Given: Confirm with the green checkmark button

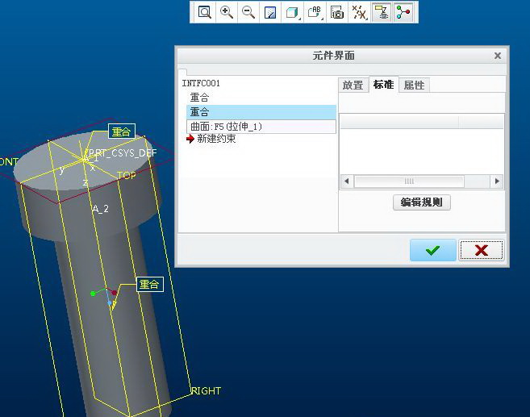Looking at the screenshot, I should tap(432, 250).
